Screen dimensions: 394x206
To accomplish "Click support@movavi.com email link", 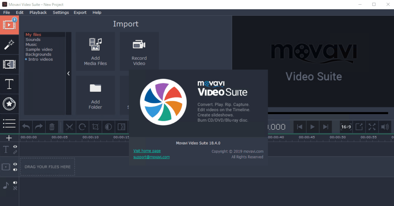I will 152,157.
